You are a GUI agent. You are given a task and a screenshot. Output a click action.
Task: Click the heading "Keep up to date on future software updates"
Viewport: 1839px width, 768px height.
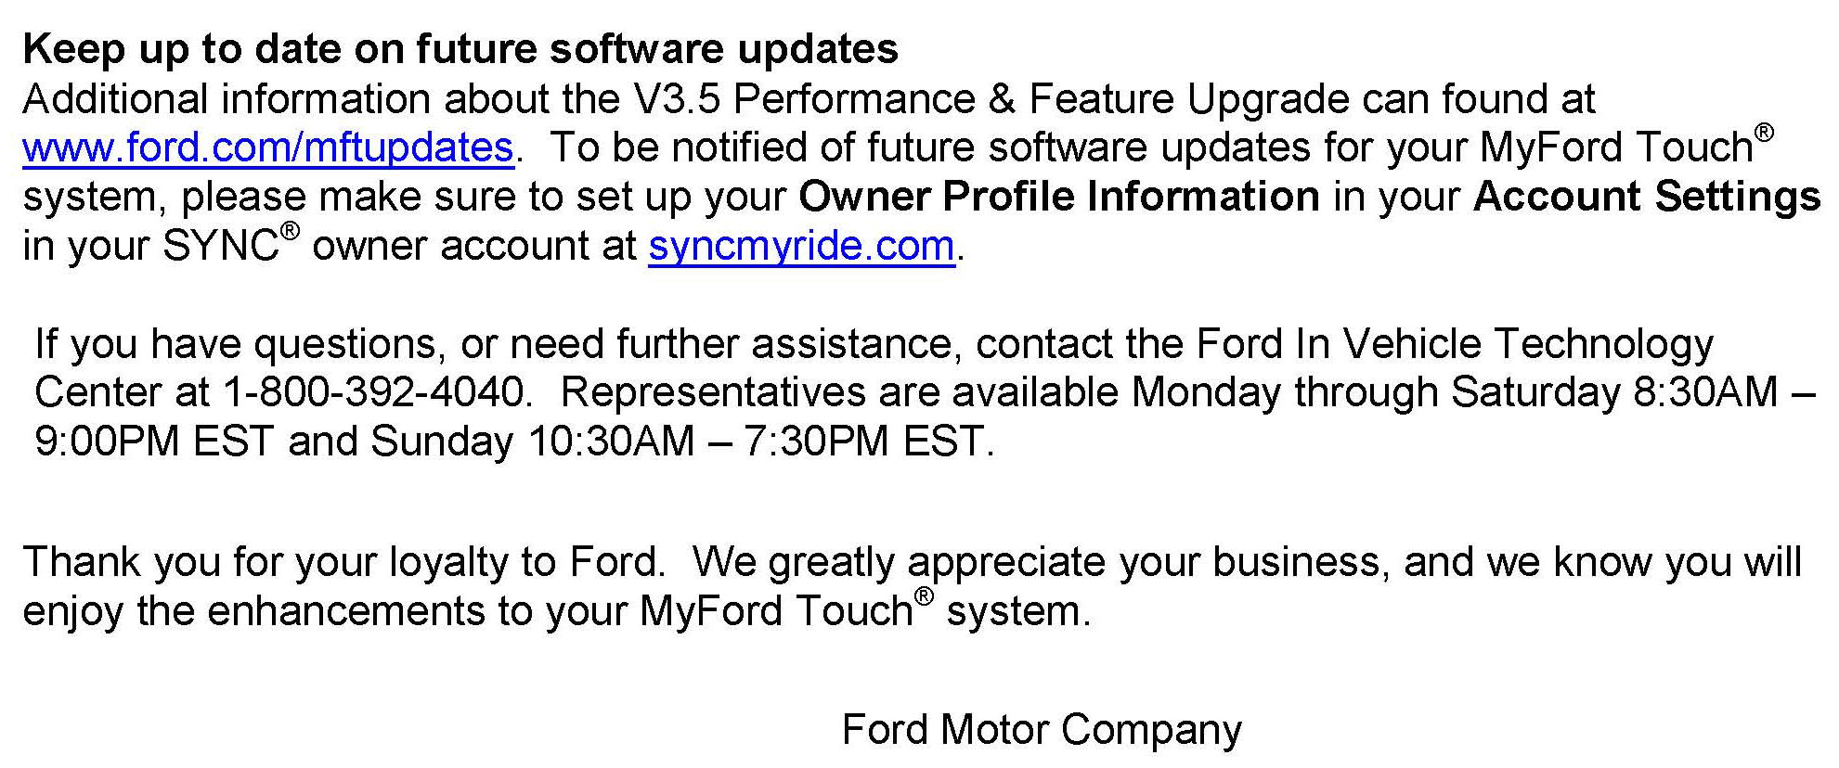460,49
